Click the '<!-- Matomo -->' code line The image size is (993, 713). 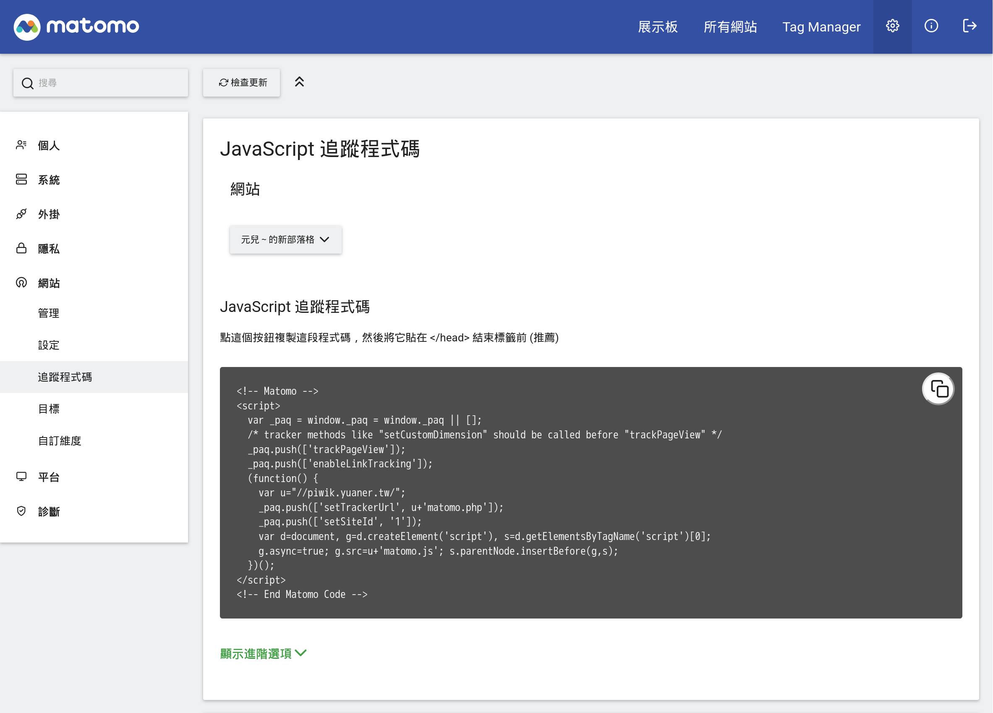[x=277, y=391]
